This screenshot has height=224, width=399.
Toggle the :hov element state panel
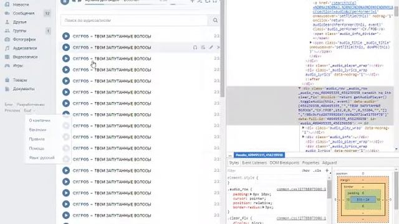(305, 170)
